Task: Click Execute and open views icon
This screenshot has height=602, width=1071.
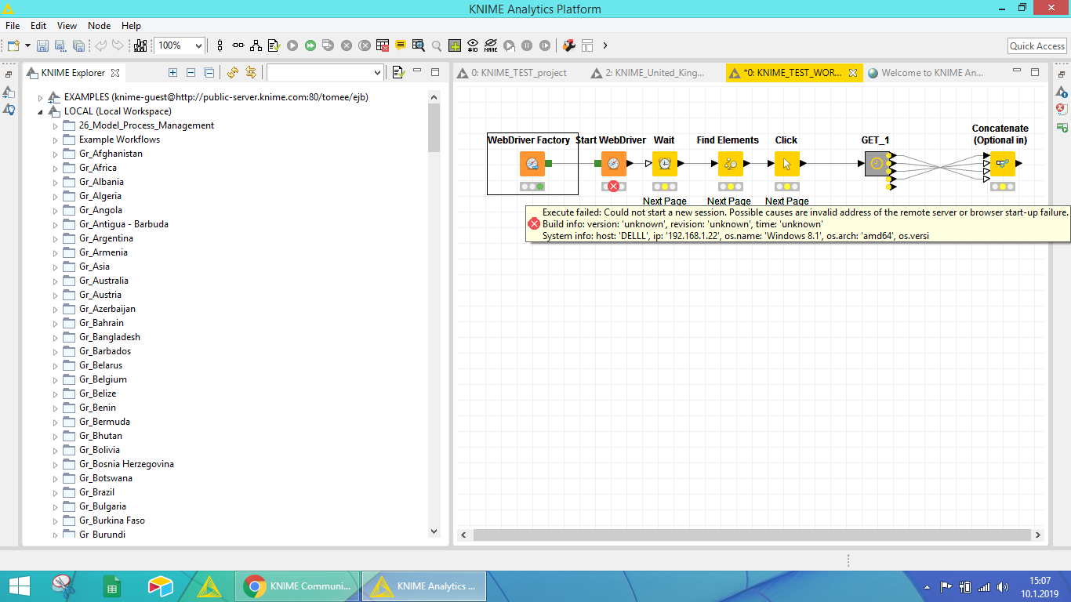Action: coord(328,45)
